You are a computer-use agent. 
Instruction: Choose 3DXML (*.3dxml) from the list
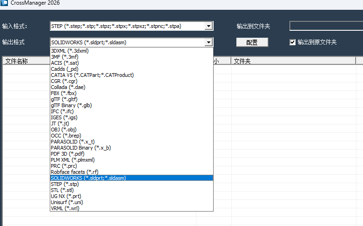132,51
